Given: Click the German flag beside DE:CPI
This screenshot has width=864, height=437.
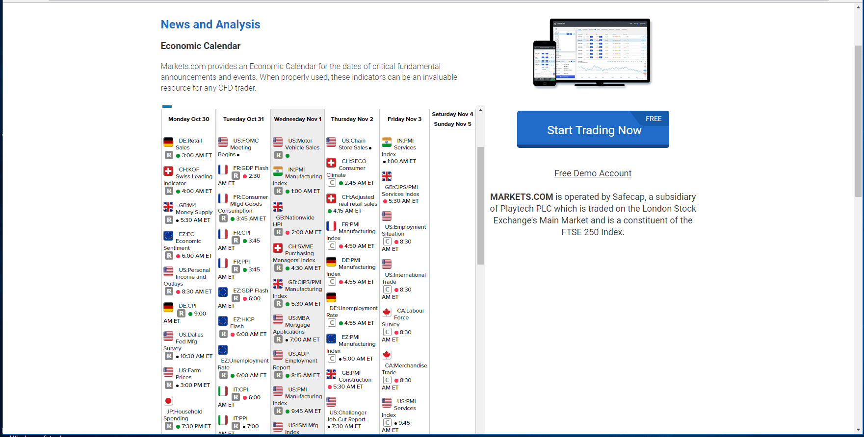Looking at the screenshot, I should click(x=168, y=307).
